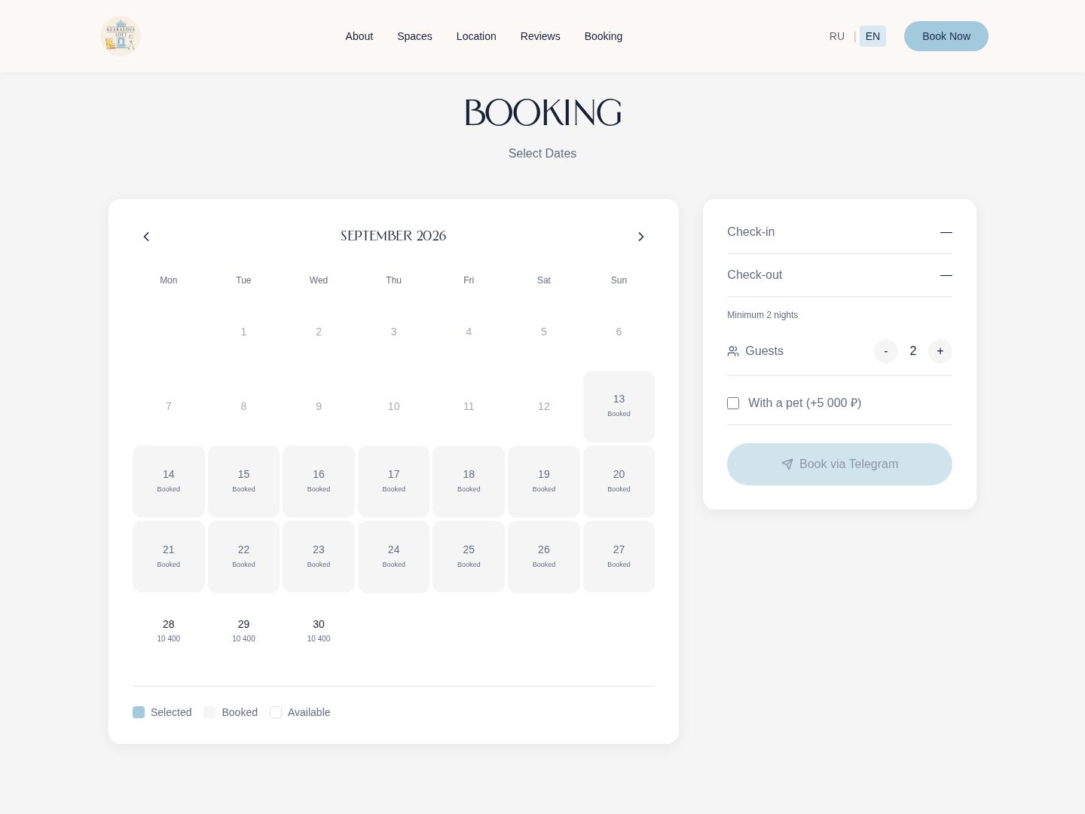Viewport: 1085px width, 814px height.
Task: Click the Guests people icon
Action: 733,351
